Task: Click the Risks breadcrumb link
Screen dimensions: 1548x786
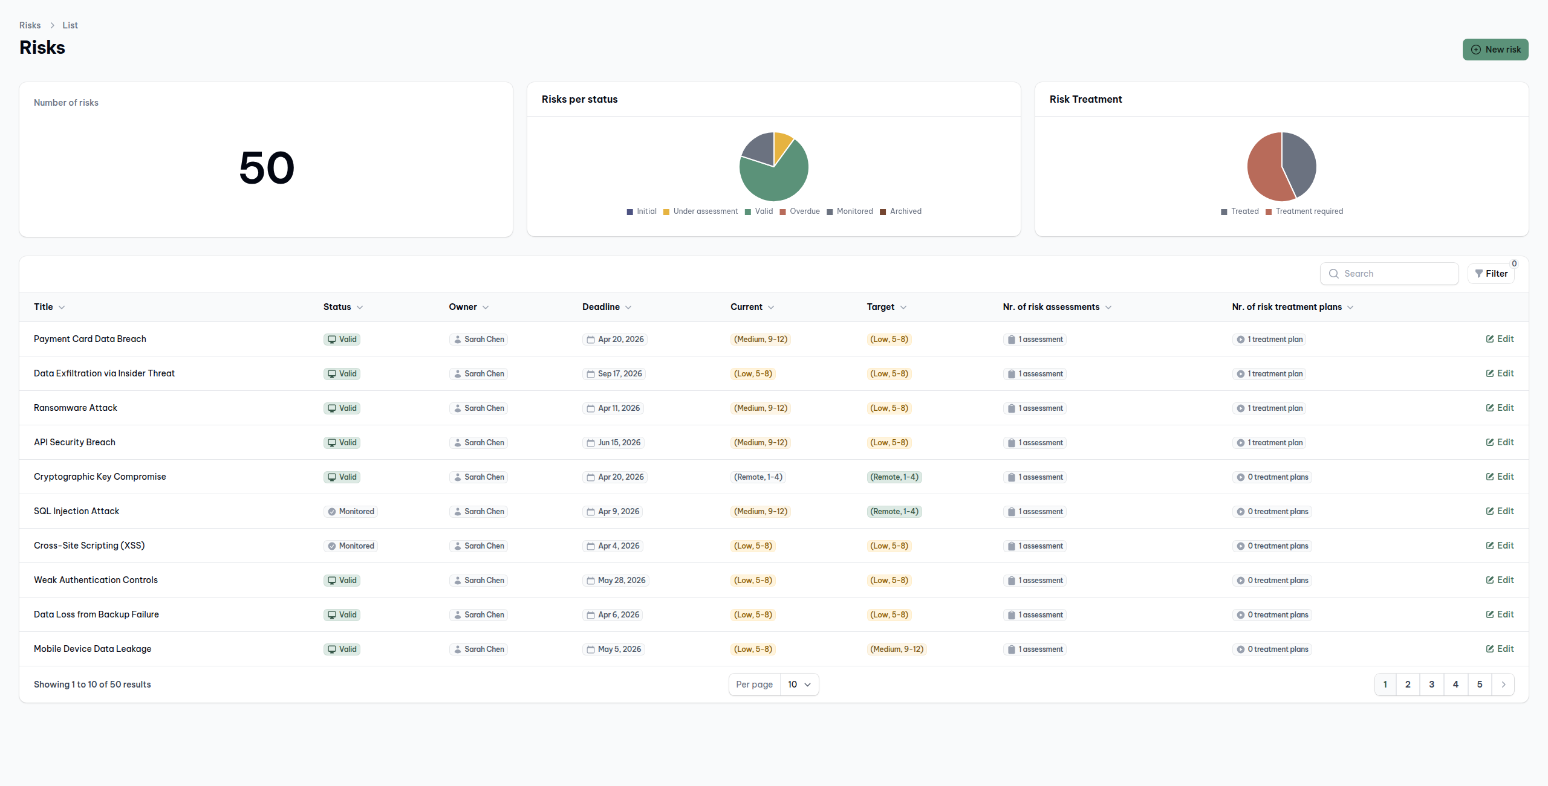Action: click(30, 25)
